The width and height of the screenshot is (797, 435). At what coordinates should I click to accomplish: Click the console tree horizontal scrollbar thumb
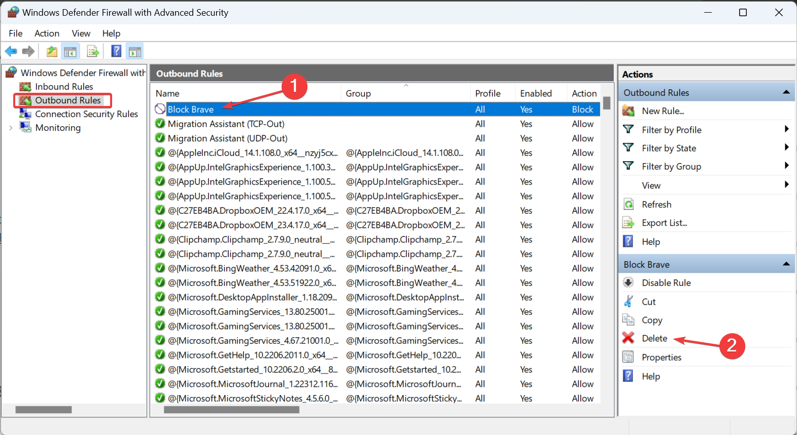44,410
